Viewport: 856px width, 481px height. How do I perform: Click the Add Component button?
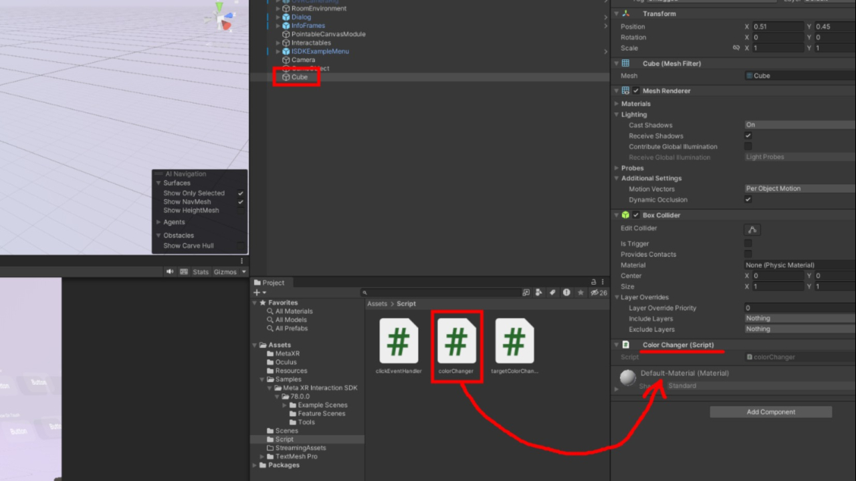(770, 412)
